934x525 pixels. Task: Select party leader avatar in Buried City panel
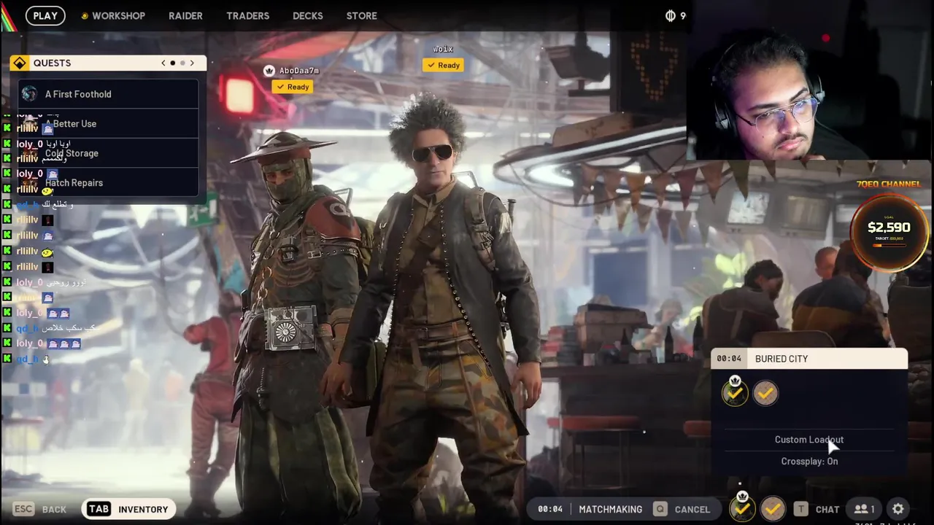point(735,393)
